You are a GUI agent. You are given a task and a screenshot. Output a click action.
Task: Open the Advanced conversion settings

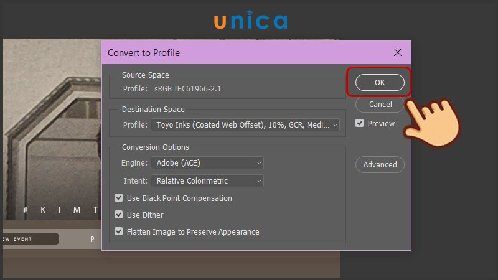tap(380, 165)
